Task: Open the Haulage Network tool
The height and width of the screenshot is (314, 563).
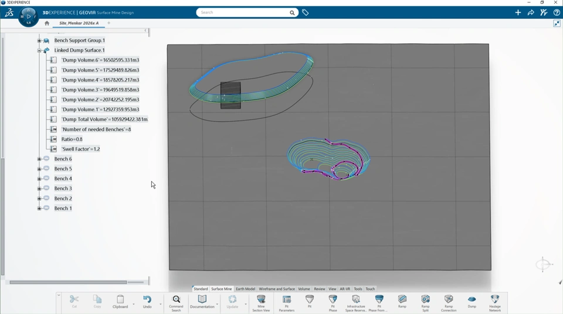Action: [495, 303]
